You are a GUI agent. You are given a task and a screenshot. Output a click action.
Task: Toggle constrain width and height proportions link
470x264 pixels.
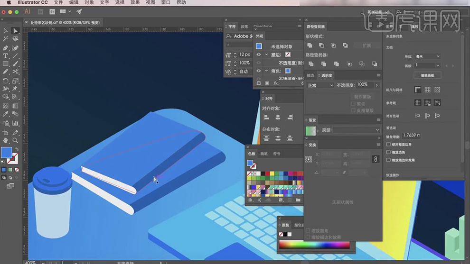pyautogui.click(x=375, y=159)
